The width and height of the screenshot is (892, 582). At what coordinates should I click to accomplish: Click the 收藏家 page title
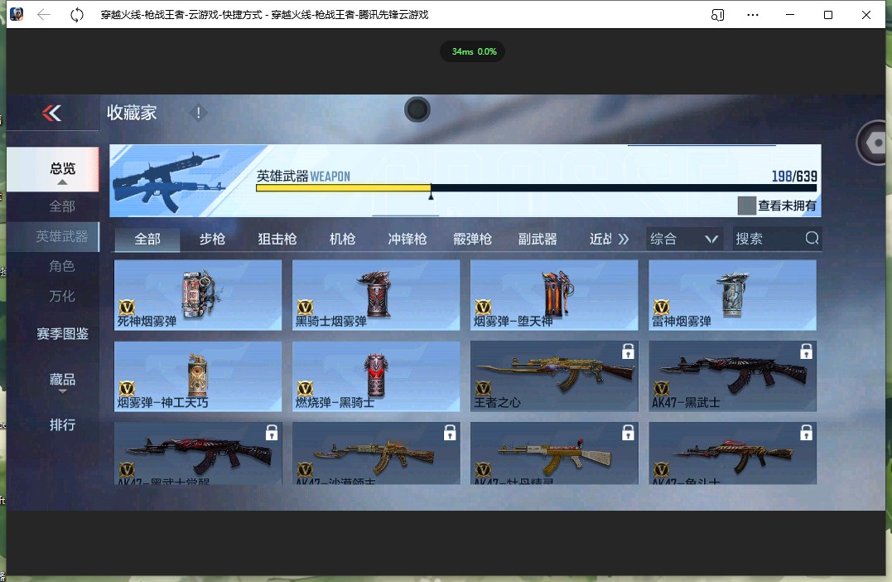[x=132, y=113]
